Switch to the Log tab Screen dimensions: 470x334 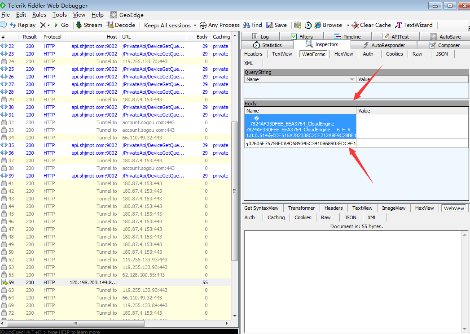click(x=260, y=36)
